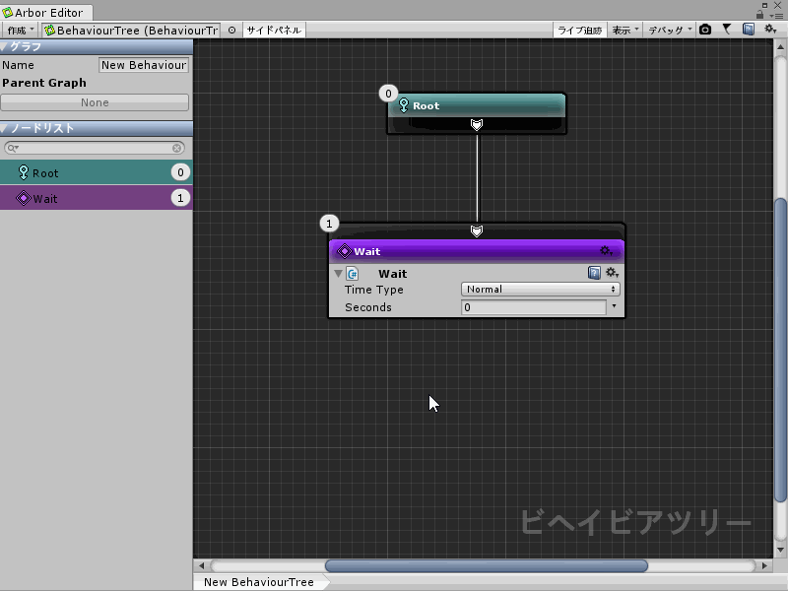Toggle the サイドパネル side panel button
The image size is (788, 591).
click(274, 31)
